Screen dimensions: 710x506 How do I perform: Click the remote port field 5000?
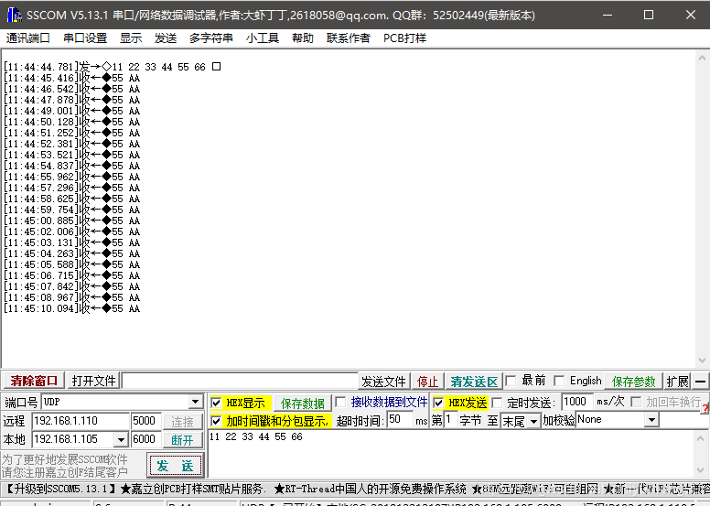coord(145,421)
